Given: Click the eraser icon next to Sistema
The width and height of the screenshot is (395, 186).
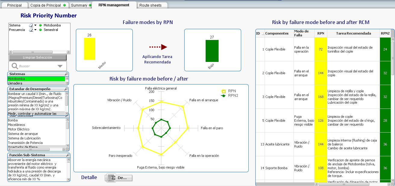Looking at the screenshot, I should (x=31, y=26).
